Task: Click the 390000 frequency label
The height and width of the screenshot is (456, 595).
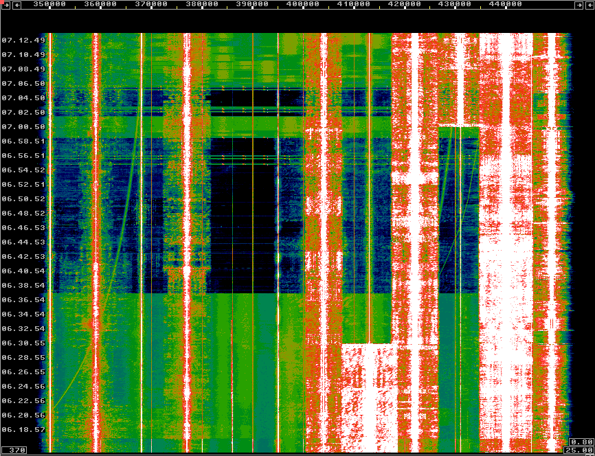Action: click(x=252, y=4)
